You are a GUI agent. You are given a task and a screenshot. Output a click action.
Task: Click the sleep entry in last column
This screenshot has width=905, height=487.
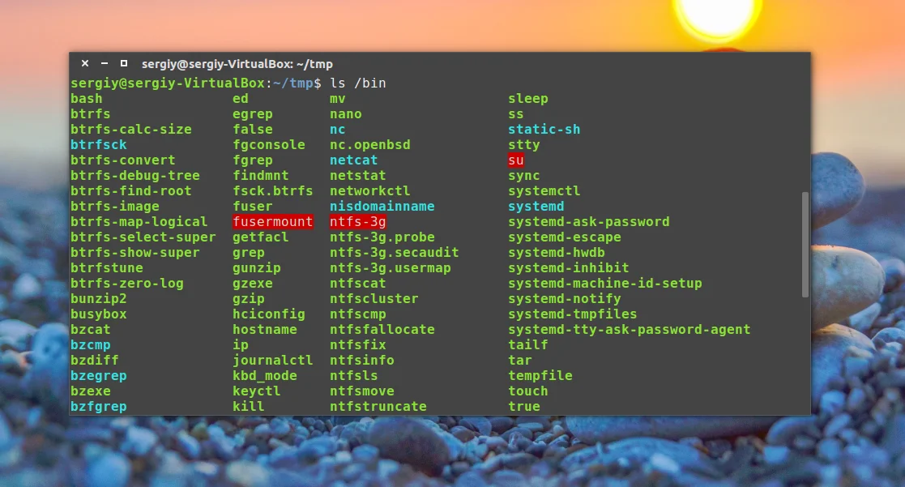(x=528, y=99)
